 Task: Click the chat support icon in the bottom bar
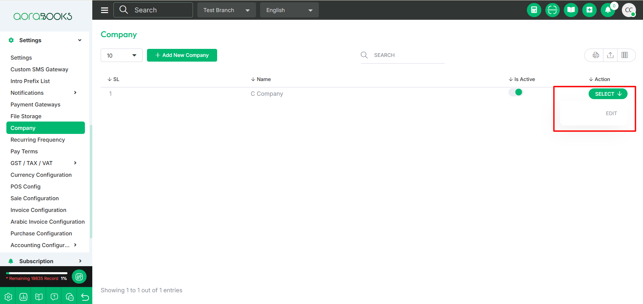tap(70, 297)
